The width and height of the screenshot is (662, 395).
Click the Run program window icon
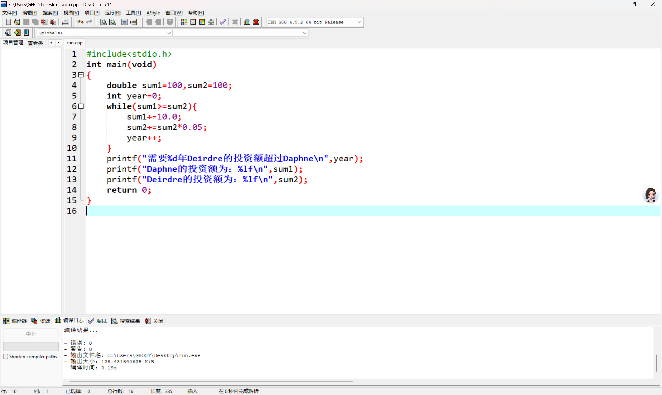pyautogui.click(x=193, y=22)
